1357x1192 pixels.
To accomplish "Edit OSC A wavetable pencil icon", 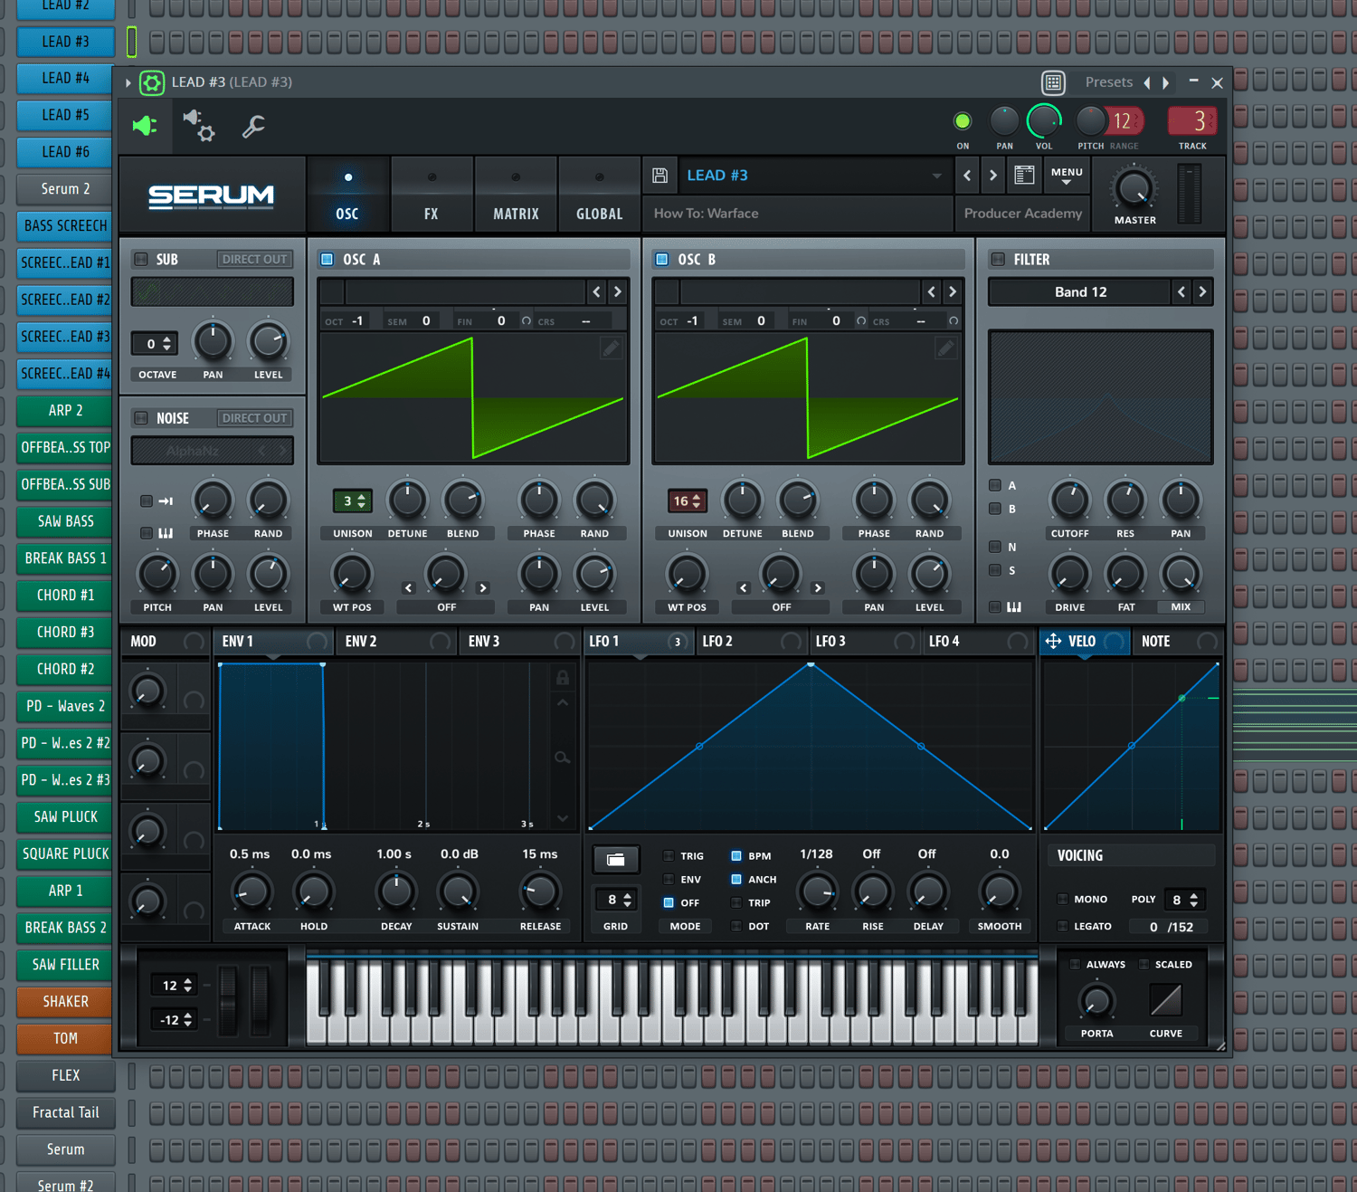I will (612, 348).
